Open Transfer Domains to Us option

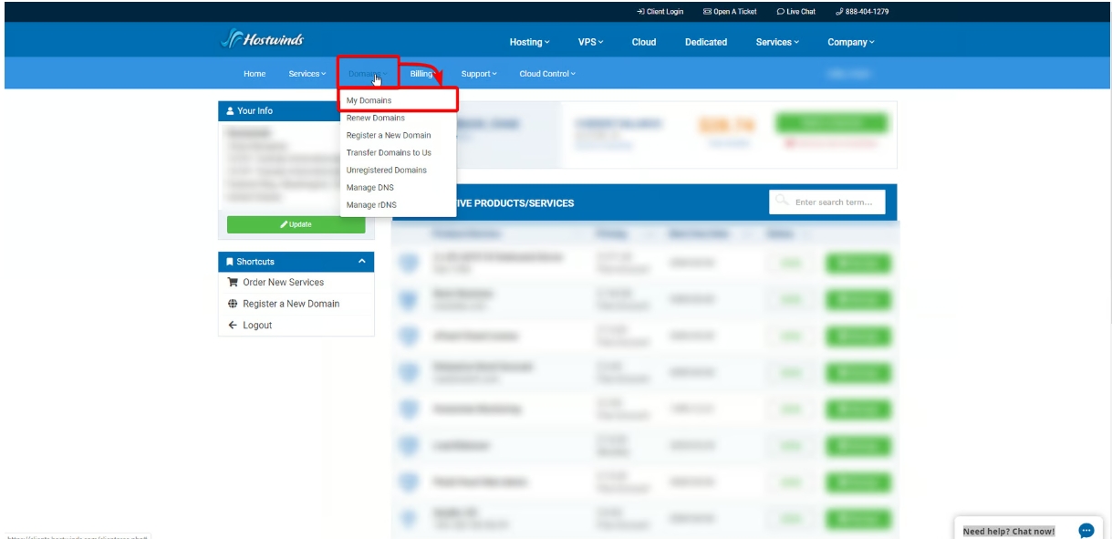click(389, 152)
